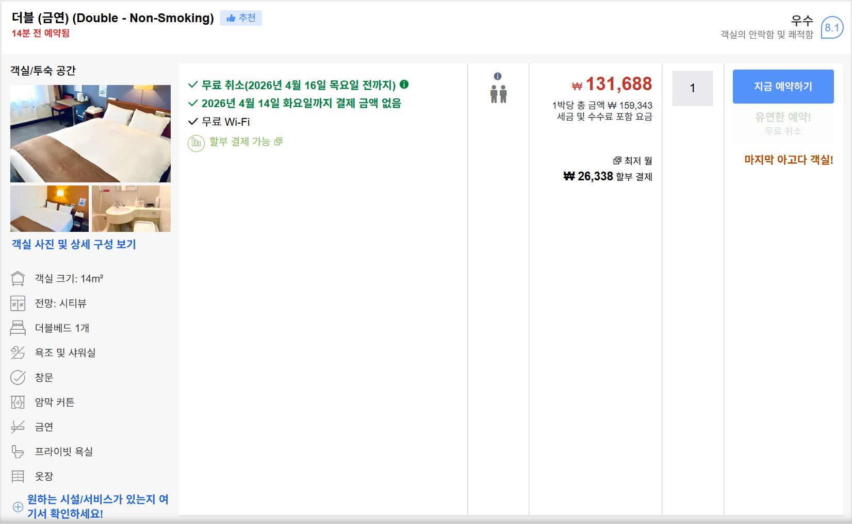
Task: Click the room title 더블 (금연) heading
Action: (x=112, y=18)
